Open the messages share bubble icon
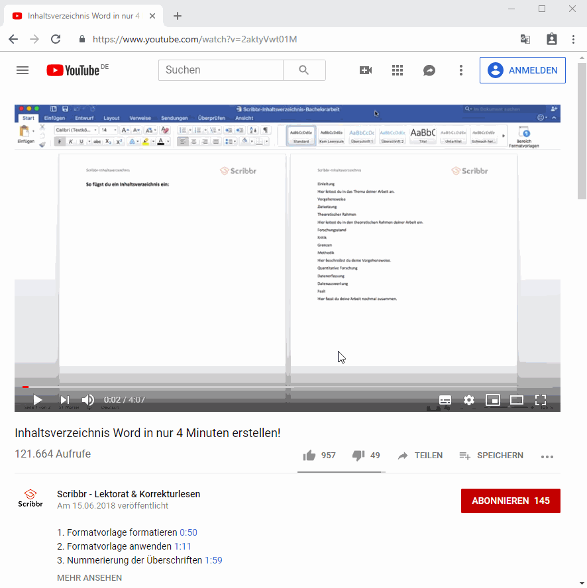 [429, 70]
